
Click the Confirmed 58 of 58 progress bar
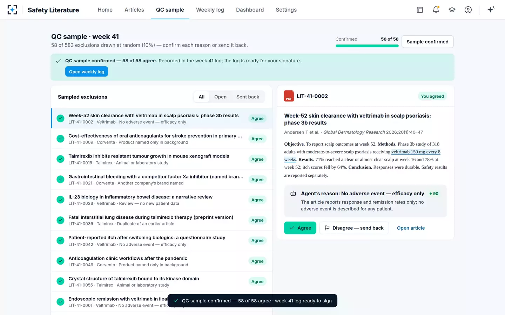367,45
